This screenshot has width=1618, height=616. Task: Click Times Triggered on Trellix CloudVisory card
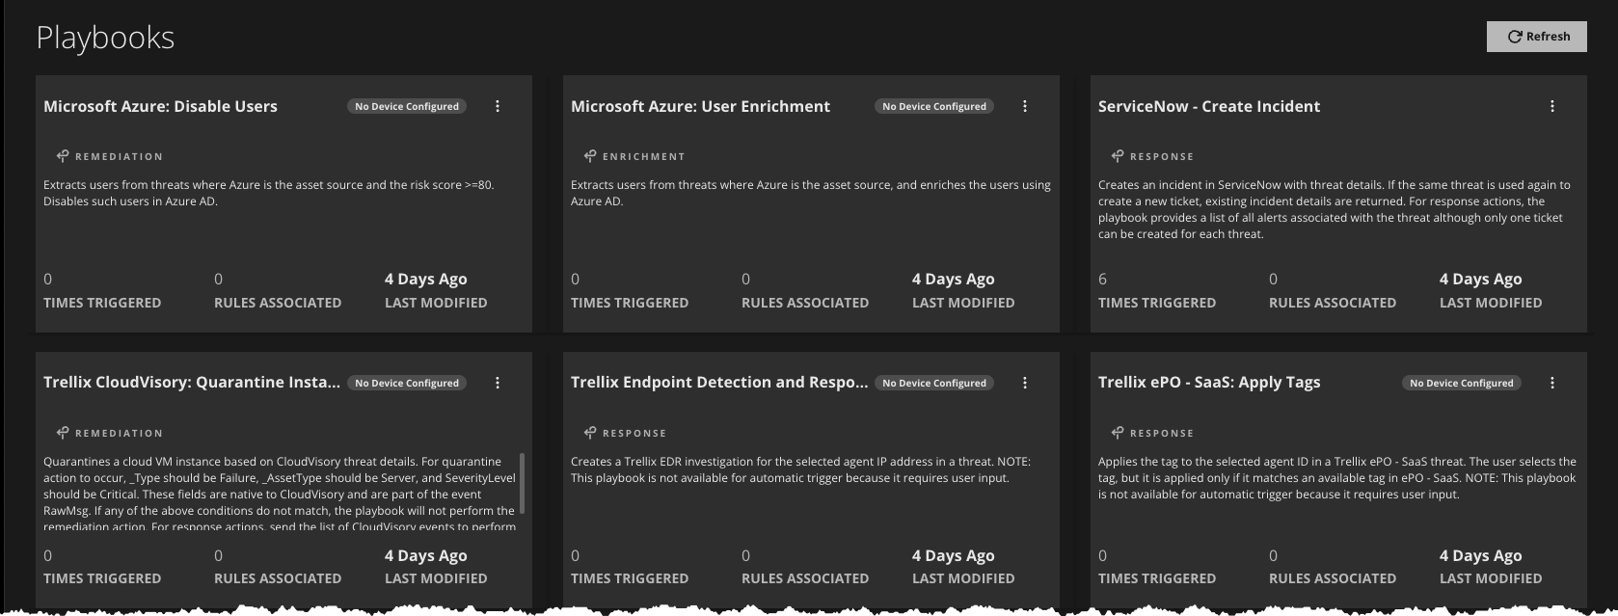tap(102, 578)
